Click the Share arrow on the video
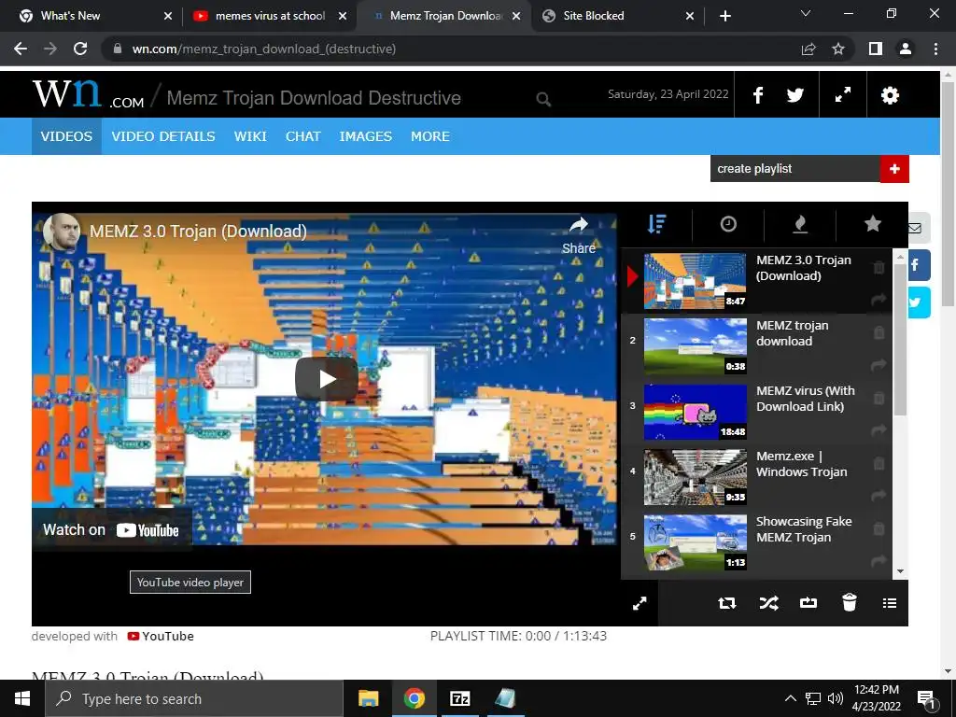This screenshot has width=956, height=717. click(x=579, y=235)
